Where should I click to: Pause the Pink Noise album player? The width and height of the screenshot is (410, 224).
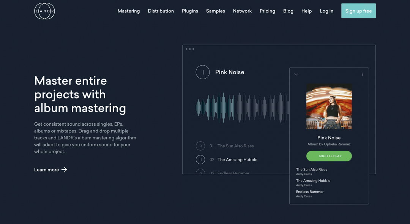click(203, 72)
